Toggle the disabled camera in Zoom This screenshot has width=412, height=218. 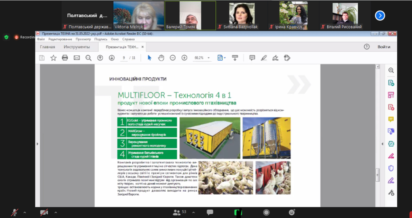pos(44,212)
